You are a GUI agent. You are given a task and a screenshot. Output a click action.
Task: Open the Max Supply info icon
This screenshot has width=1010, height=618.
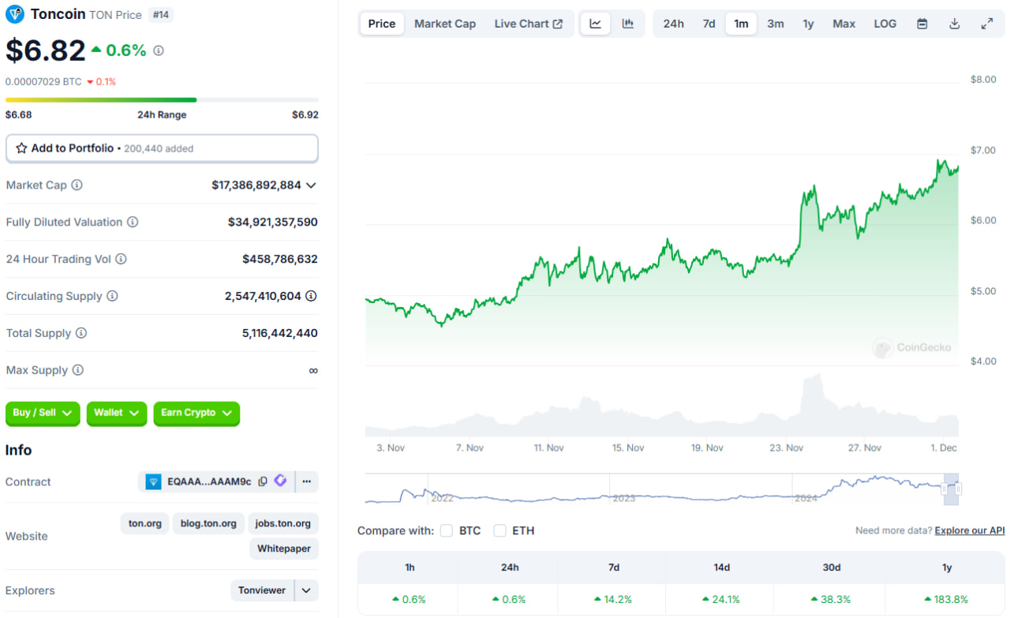77,370
